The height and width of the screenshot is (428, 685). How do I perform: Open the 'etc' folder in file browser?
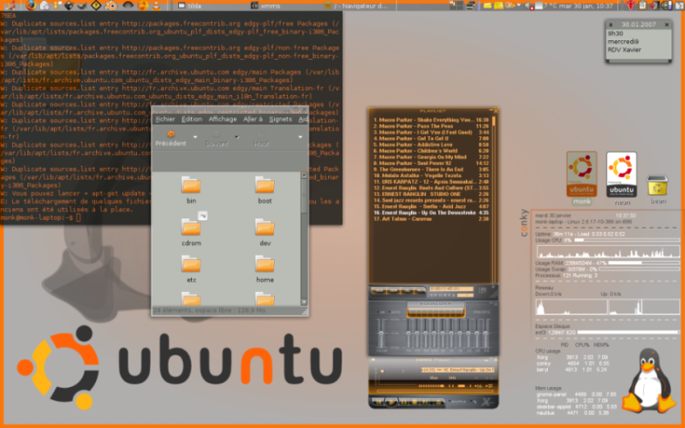(191, 269)
